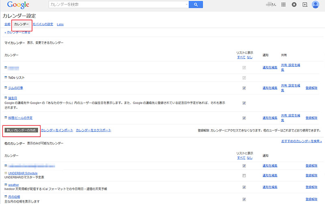
Task: Open the Labs tab
Action: point(60,24)
